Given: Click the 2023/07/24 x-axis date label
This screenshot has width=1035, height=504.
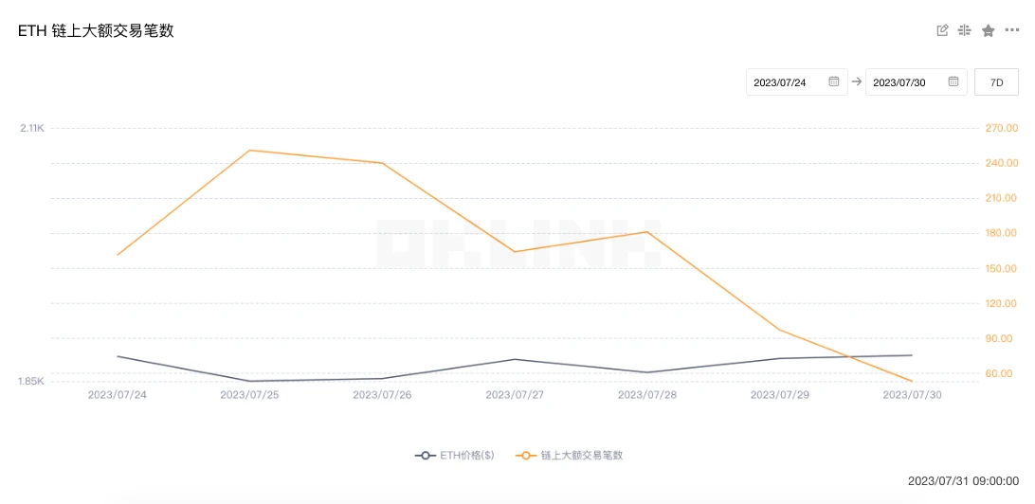Looking at the screenshot, I should (118, 394).
